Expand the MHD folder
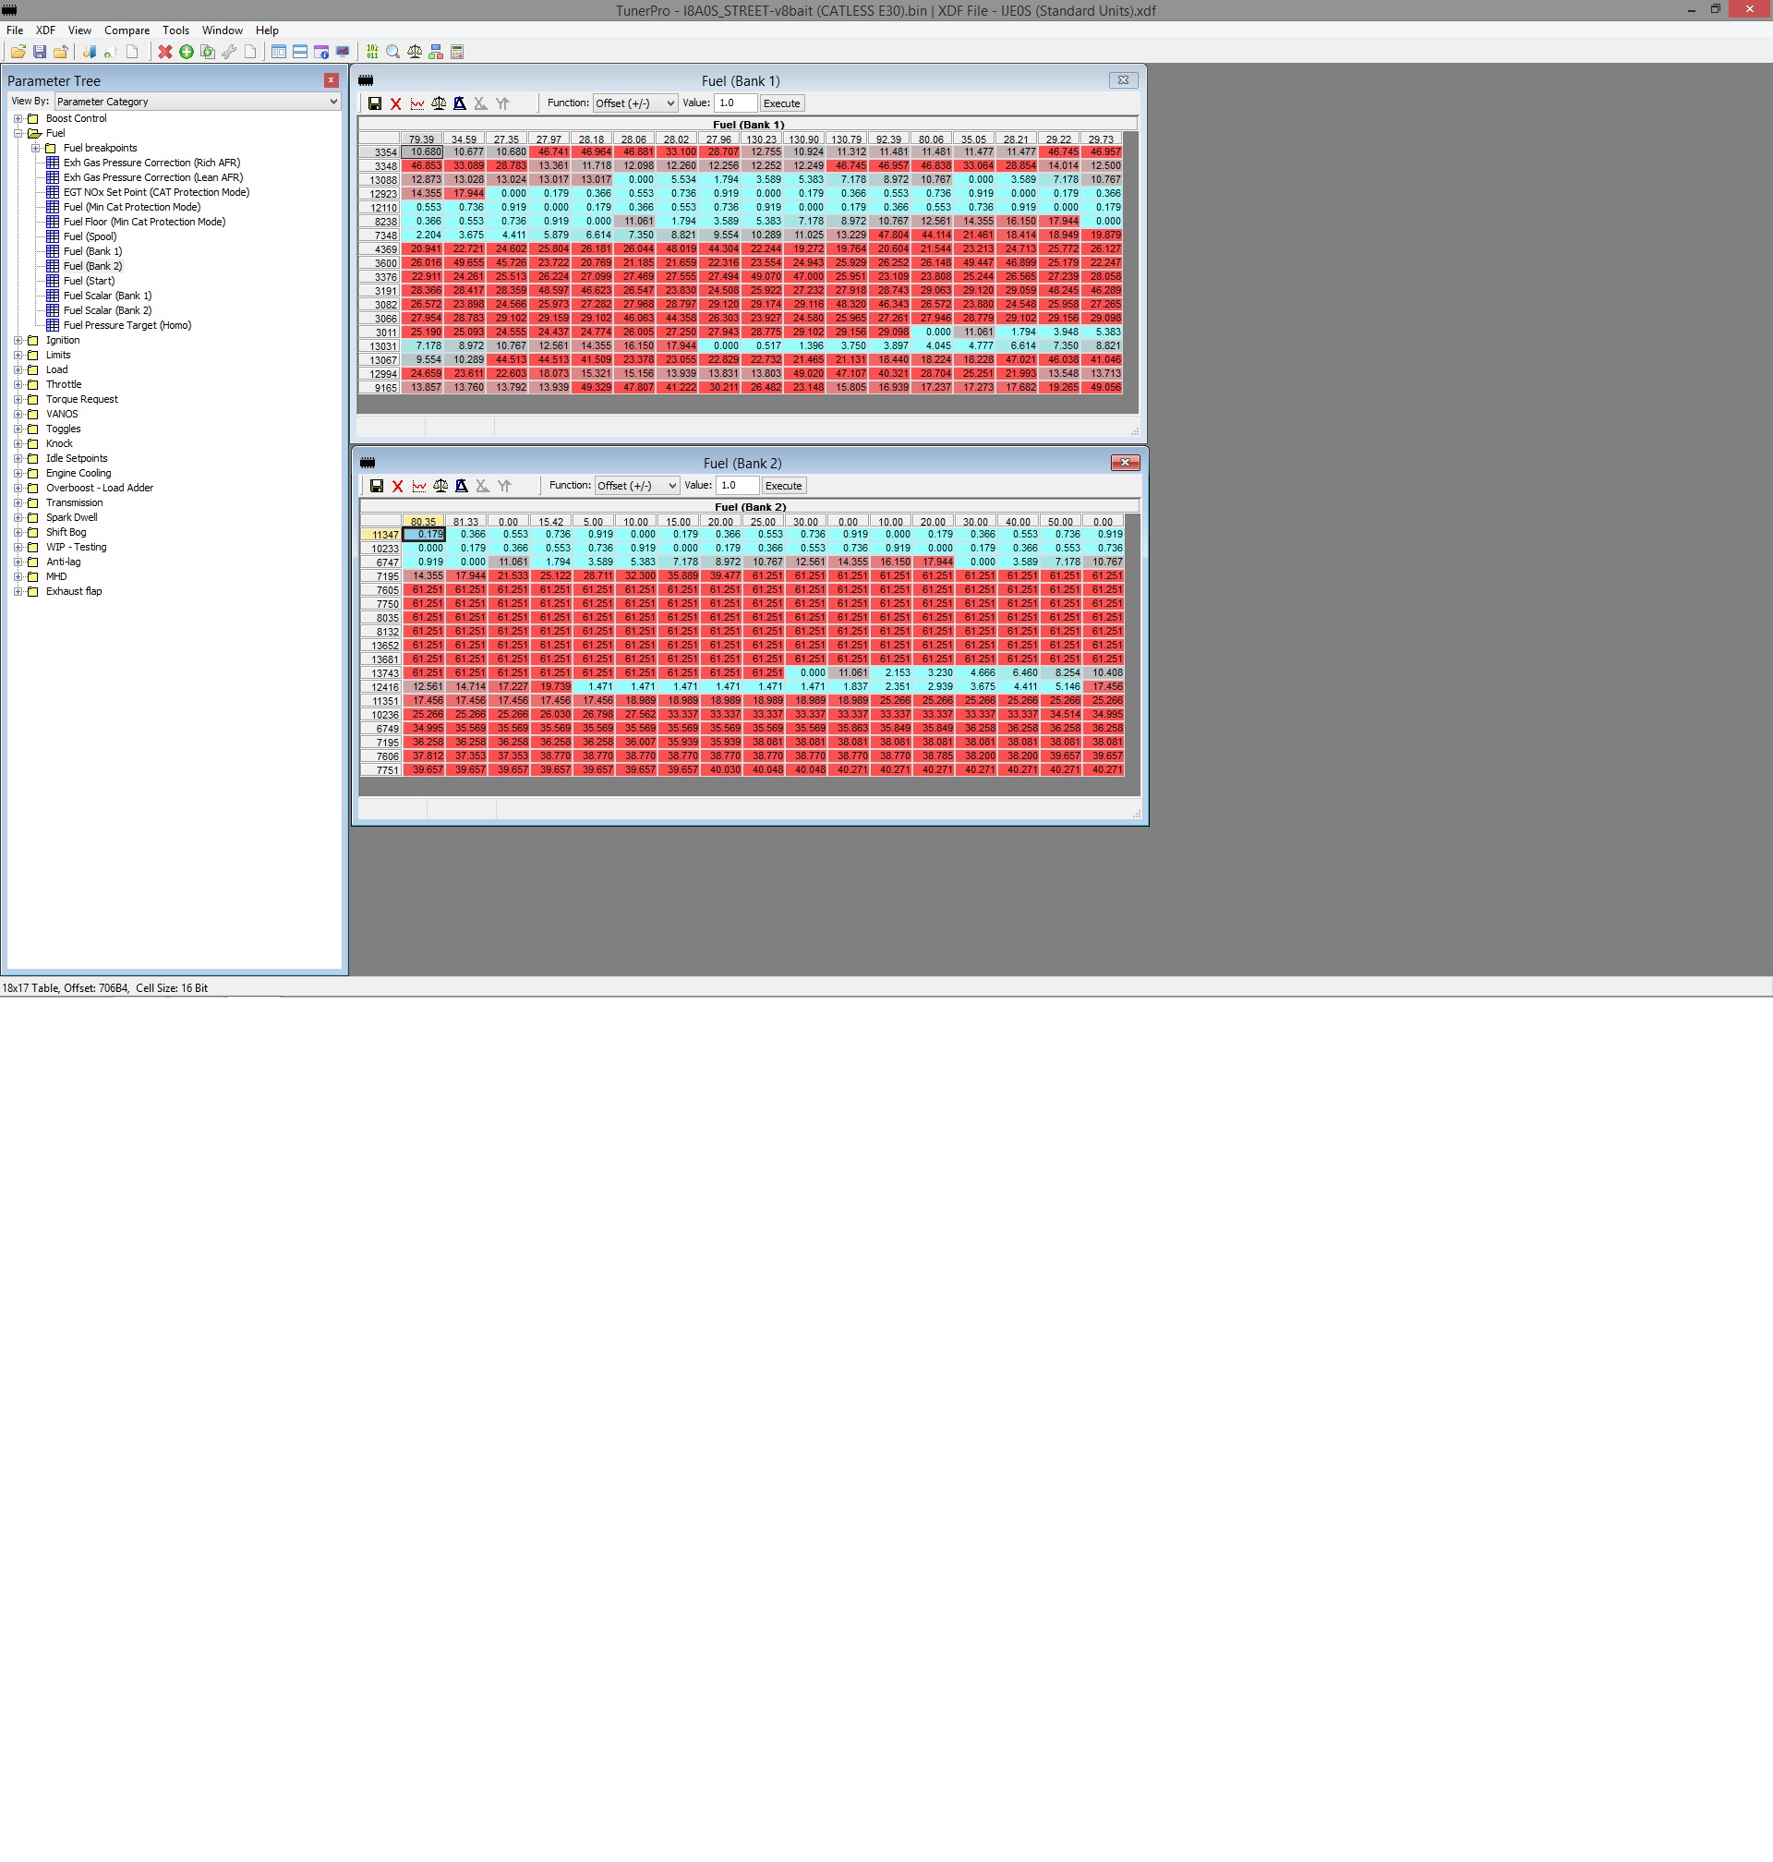The width and height of the screenshot is (1773, 1862). [x=18, y=576]
